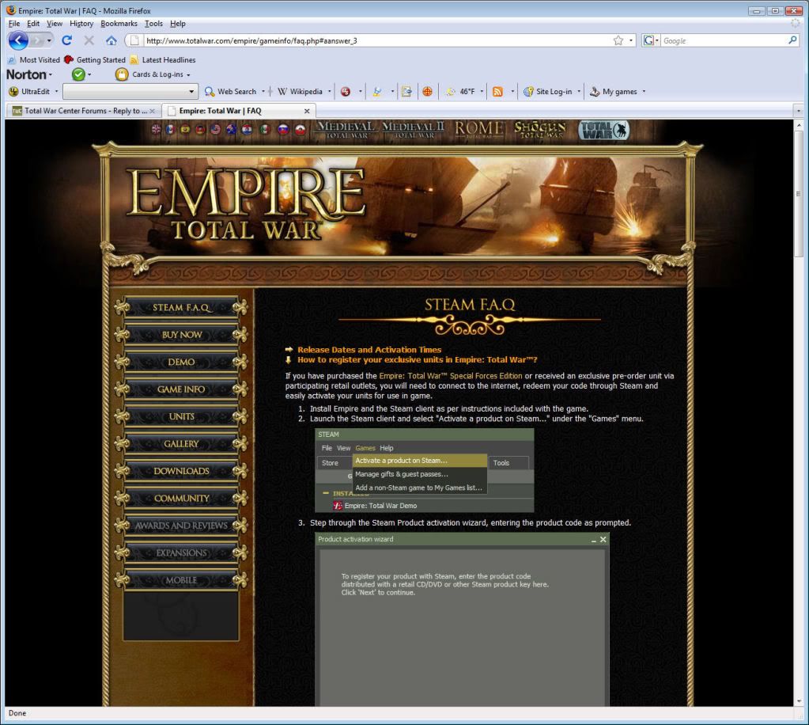Open the Bookmarks menu
The height and width of the screenshot is (725, 809).
pos(119,24)
